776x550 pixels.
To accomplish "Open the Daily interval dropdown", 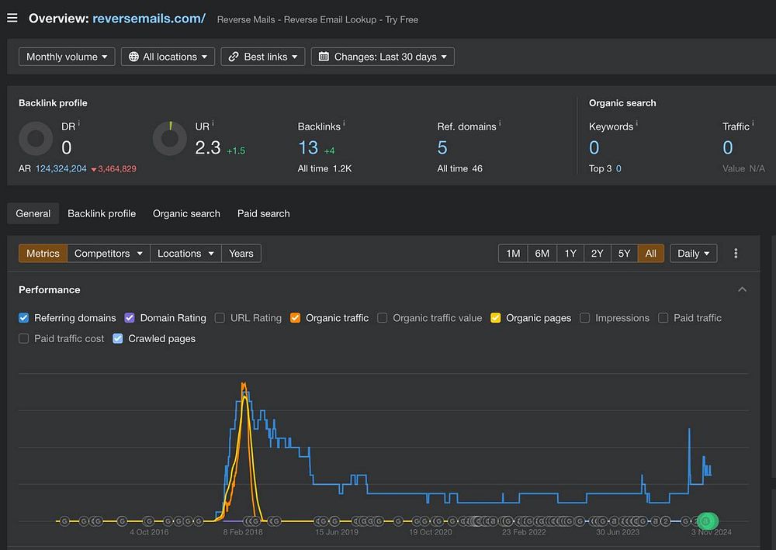I will 693,254.
